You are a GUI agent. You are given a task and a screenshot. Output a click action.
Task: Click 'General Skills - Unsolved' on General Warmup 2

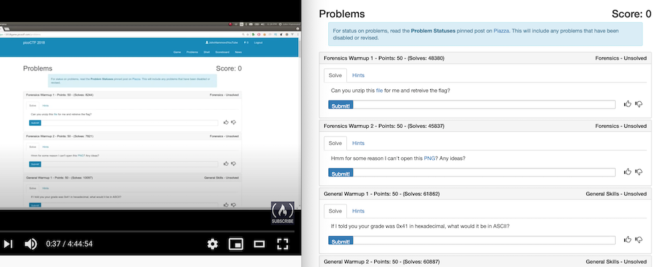(x=616, y=262)
